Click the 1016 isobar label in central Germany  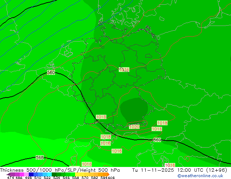pyautogui.click(x=124, y=69)
